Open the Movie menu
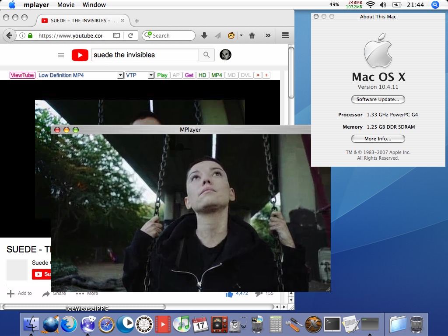Image resolution: width=448 pixels, height=336 pixels. (66, 5)
